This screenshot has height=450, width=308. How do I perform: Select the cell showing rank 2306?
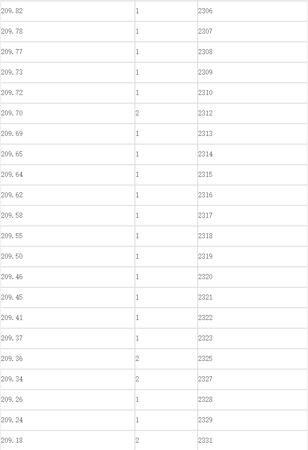pyautogui.click(x=253, y=11)
